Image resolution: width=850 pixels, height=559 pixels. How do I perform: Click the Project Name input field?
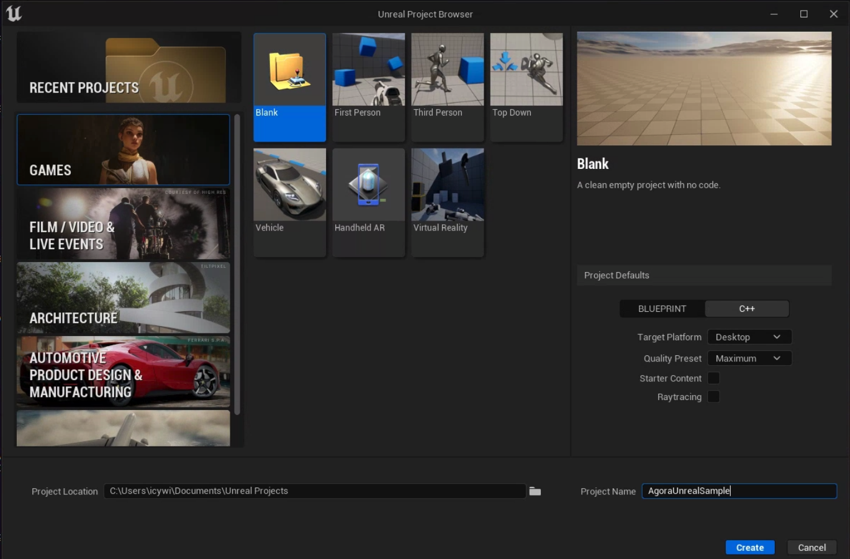(739, 491)
